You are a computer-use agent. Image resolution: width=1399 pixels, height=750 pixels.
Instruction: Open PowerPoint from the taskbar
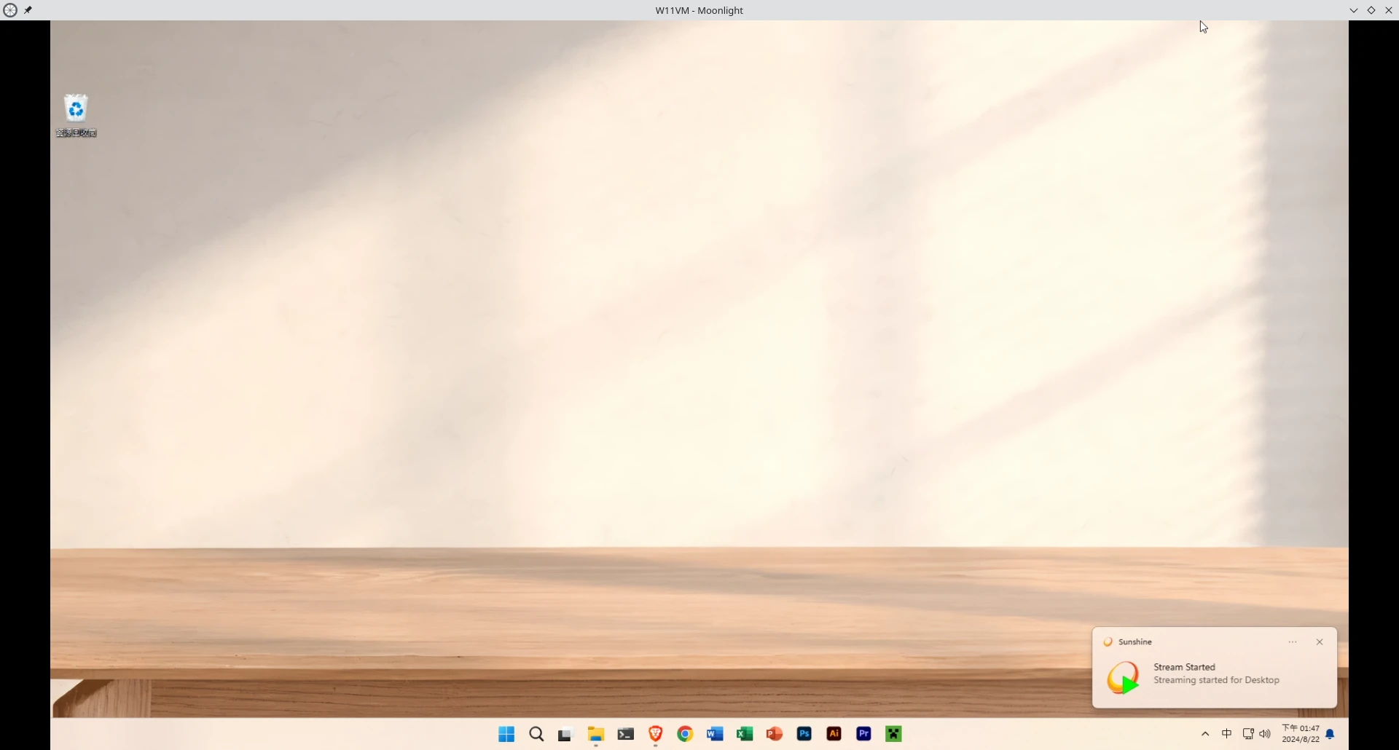coord(775,734)
